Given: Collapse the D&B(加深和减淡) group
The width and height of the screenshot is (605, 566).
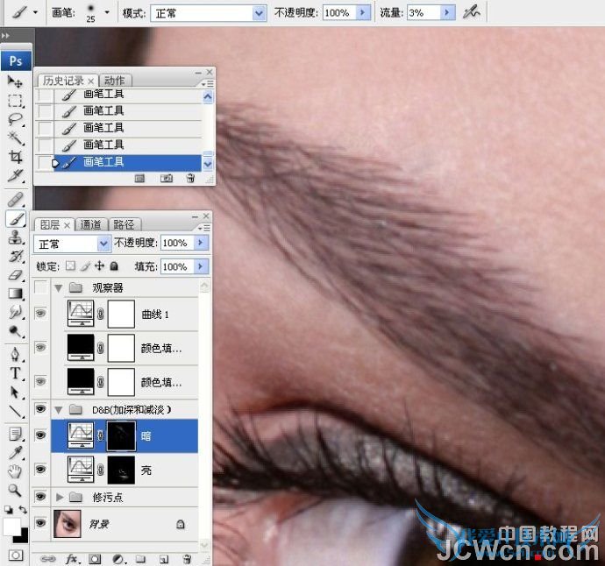Looking at the screenshot, I should click(x=60, y=409).
